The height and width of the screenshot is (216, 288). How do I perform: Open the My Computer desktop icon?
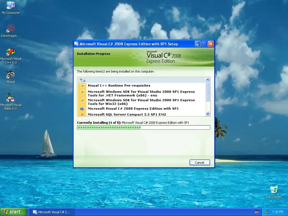tap(11, 7)
